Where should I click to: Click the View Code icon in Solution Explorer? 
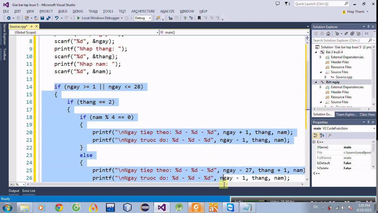tap(366, 33)
